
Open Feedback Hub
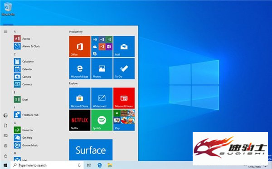(26, 115)
